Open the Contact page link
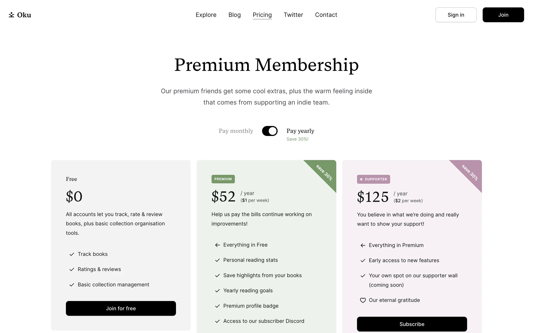Image resolution: width=533 pixels, height=333 pixels. coord(326,15)
